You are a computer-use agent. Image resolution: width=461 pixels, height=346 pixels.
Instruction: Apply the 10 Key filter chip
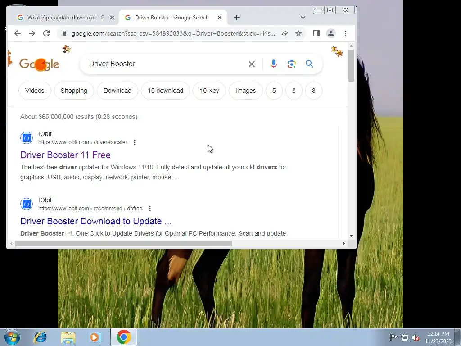point(209,91)
